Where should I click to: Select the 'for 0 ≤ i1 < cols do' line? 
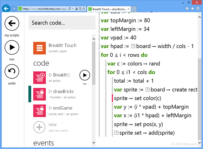131,72
